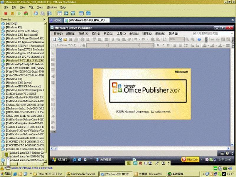Toggle center alignment in Publisher formatting bar
236x177 pixels.
coord(180,45)
